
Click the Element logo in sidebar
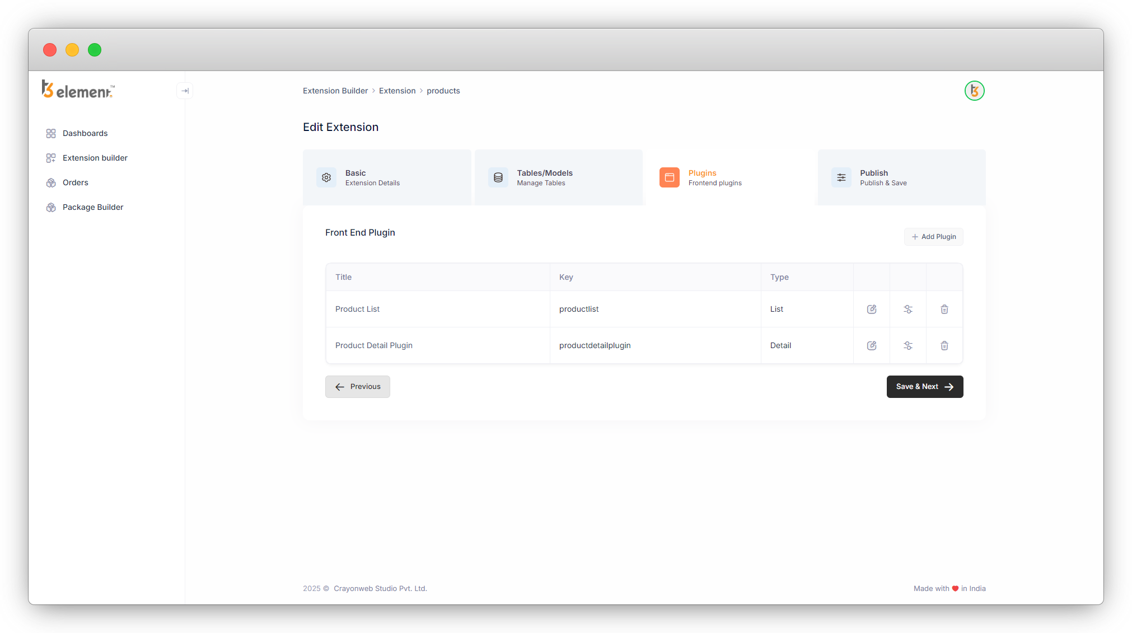point(78,90)
